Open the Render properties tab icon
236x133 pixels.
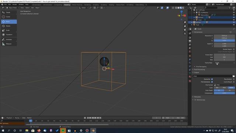(x=190, y=38)
